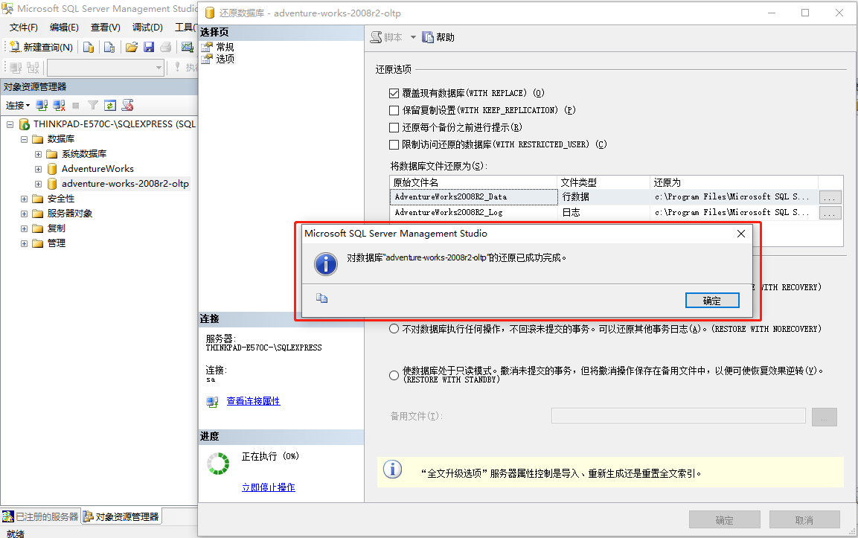Click the connect Object Explorer icon
Viewport: 858px width, 538px height.
point(42,105)
